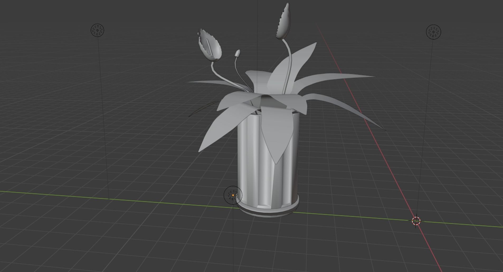Select the large open flower bud on left
Image resolution: width=503 pixels, height=272 pixels.
click(210, 46)
